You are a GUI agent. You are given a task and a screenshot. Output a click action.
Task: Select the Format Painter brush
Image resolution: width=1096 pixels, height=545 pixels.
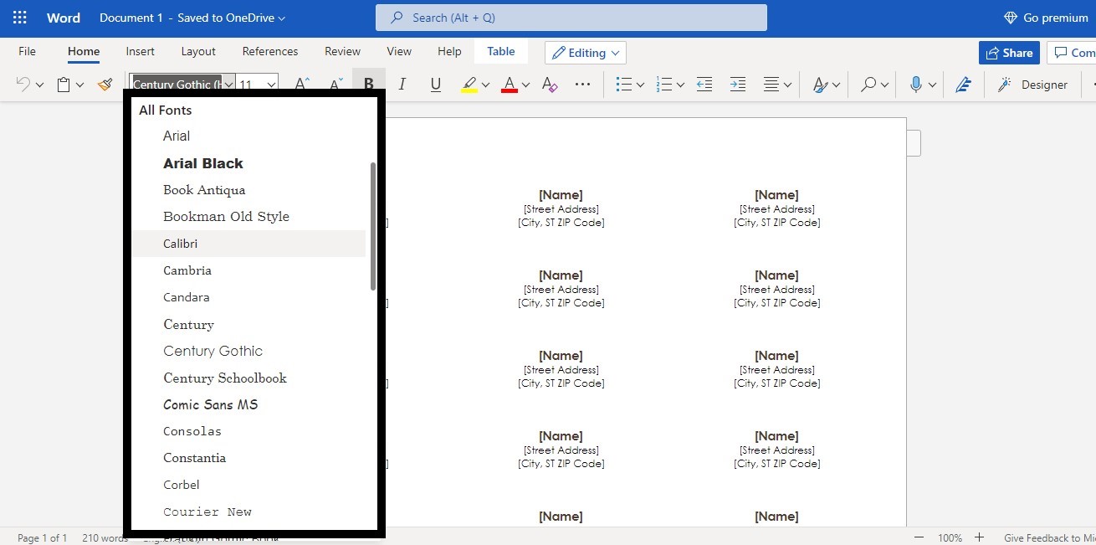click(x=105, y=85)
